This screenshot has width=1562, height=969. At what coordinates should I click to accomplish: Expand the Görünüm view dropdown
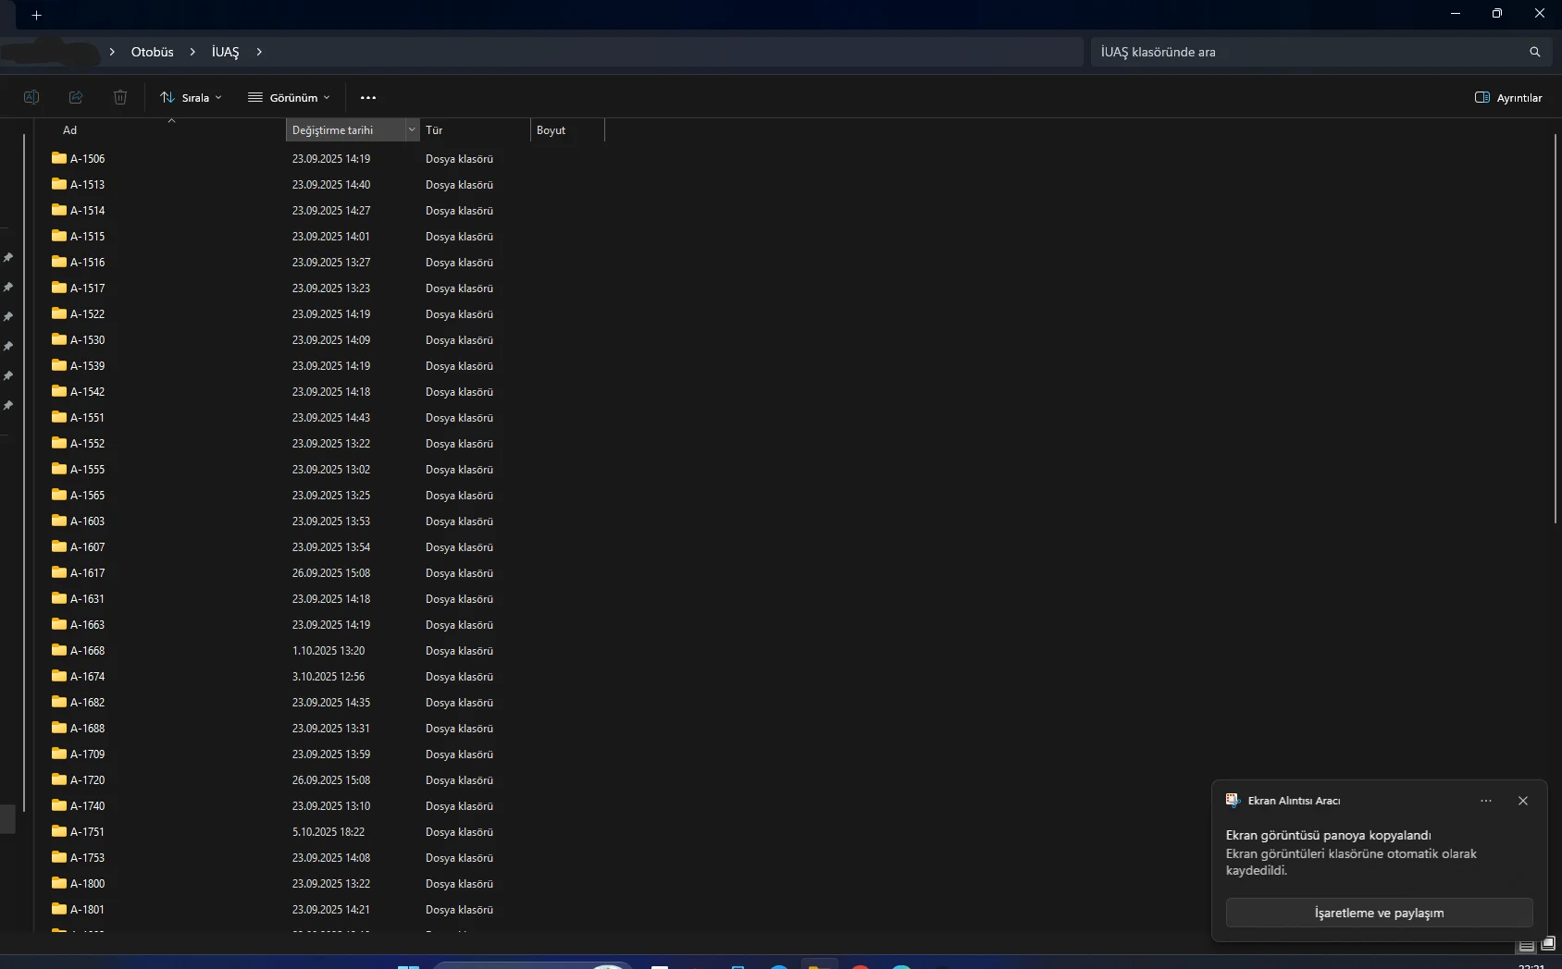[x=289, y=97]
